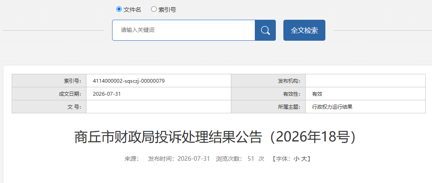The image size is (432, 183).
Task: Click the 成文日期 value 2026-07-31 in table
Action: (x=107, y=94)
